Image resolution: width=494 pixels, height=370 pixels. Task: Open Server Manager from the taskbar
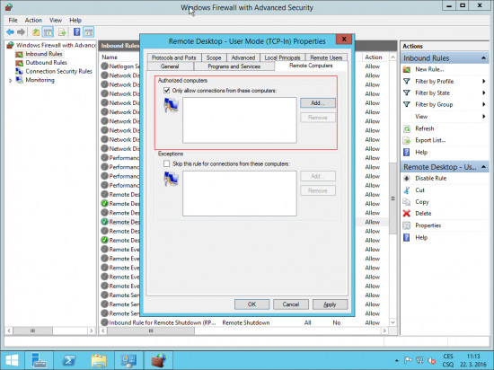click(39, 360)
